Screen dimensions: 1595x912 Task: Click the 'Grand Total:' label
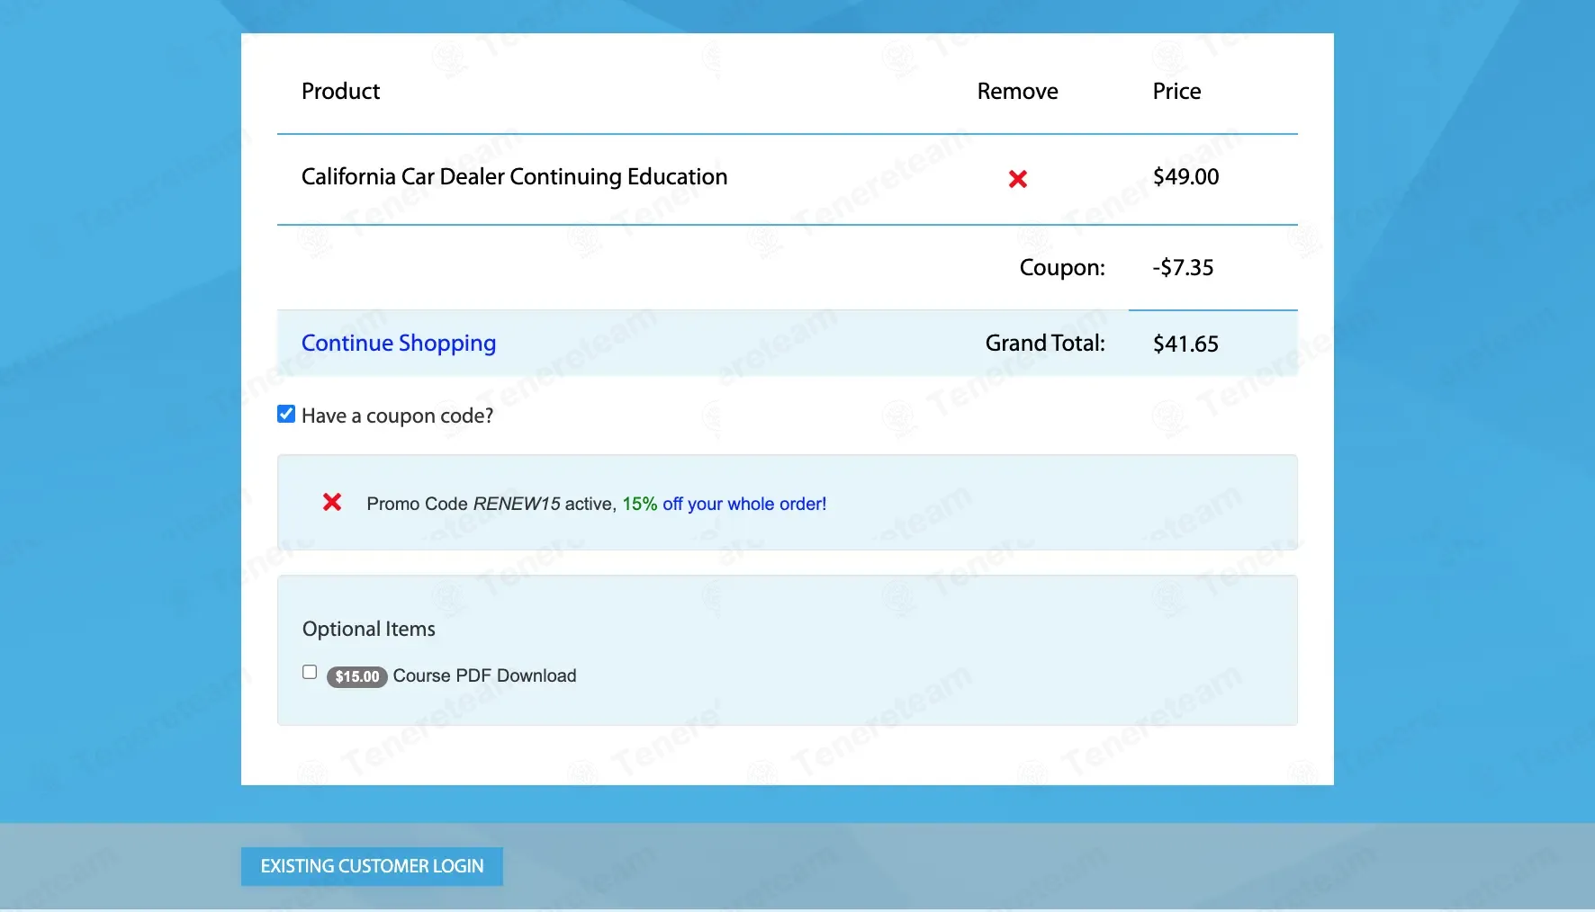[1044, 343]
